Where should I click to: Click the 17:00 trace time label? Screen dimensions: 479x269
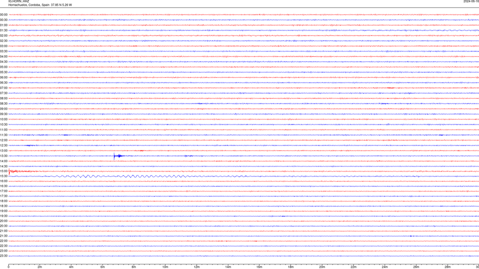click(x=3, y=191)
